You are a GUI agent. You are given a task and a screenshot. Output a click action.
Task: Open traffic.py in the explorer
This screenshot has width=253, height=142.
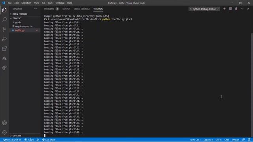20,30
